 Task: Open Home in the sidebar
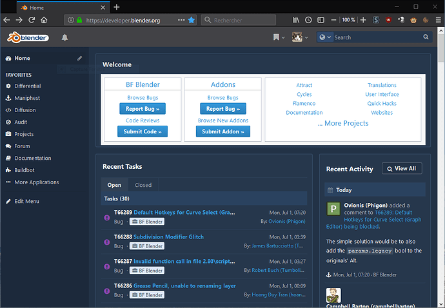[22, 58]
